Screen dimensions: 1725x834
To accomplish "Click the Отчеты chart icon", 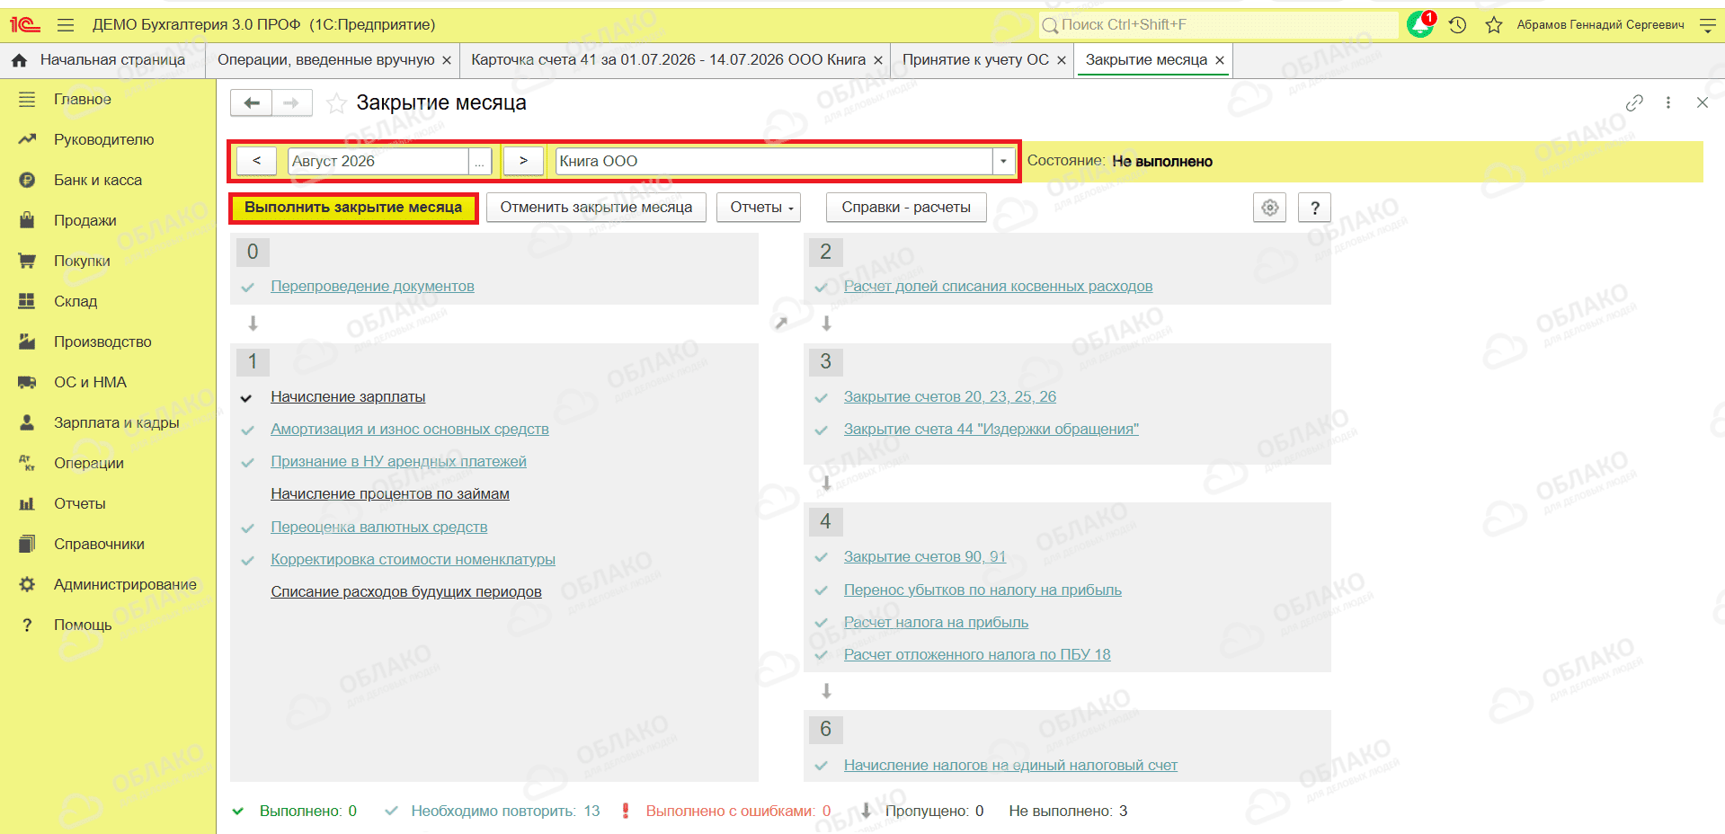I will click(27, 503).
